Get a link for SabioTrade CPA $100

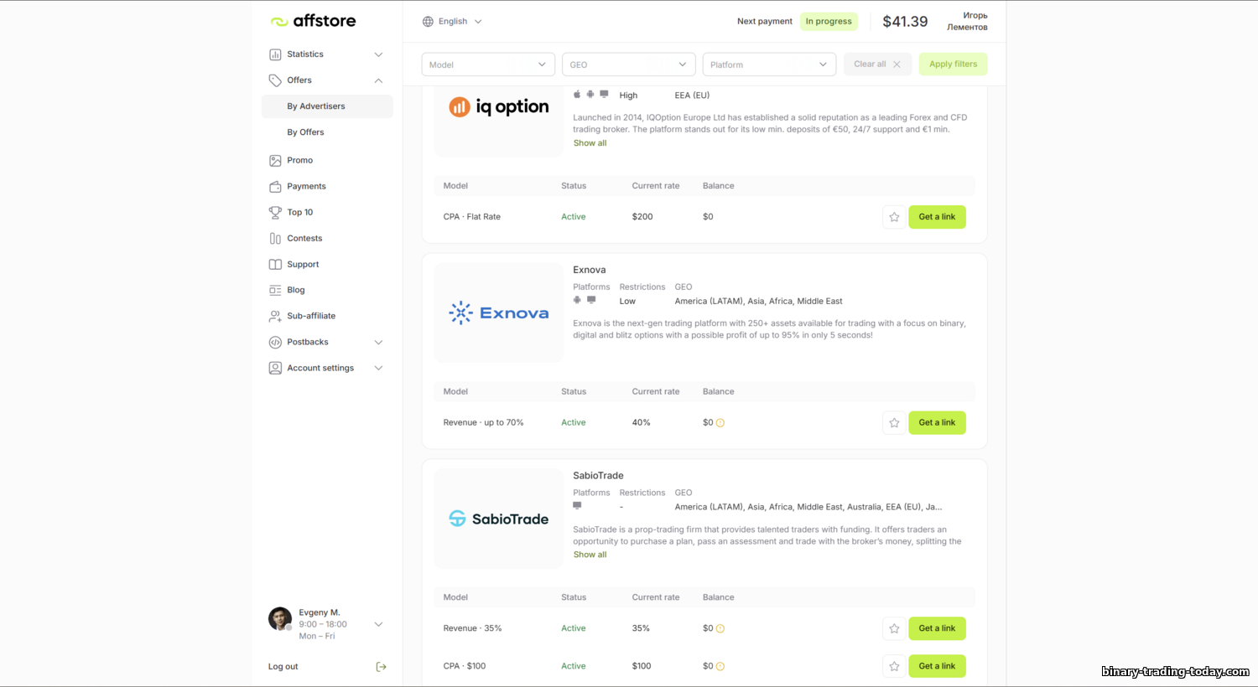click(x=937, y=666)
